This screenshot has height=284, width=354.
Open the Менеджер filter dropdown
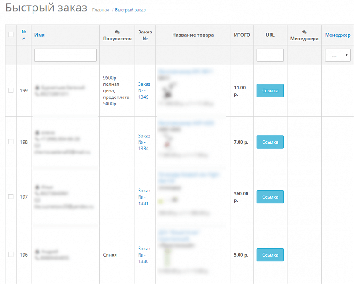point(338,55)
